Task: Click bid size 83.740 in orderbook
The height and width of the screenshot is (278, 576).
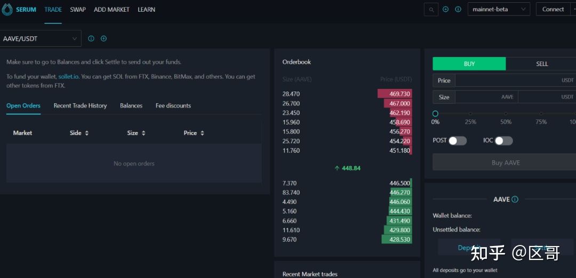Action: click(291, 193)
